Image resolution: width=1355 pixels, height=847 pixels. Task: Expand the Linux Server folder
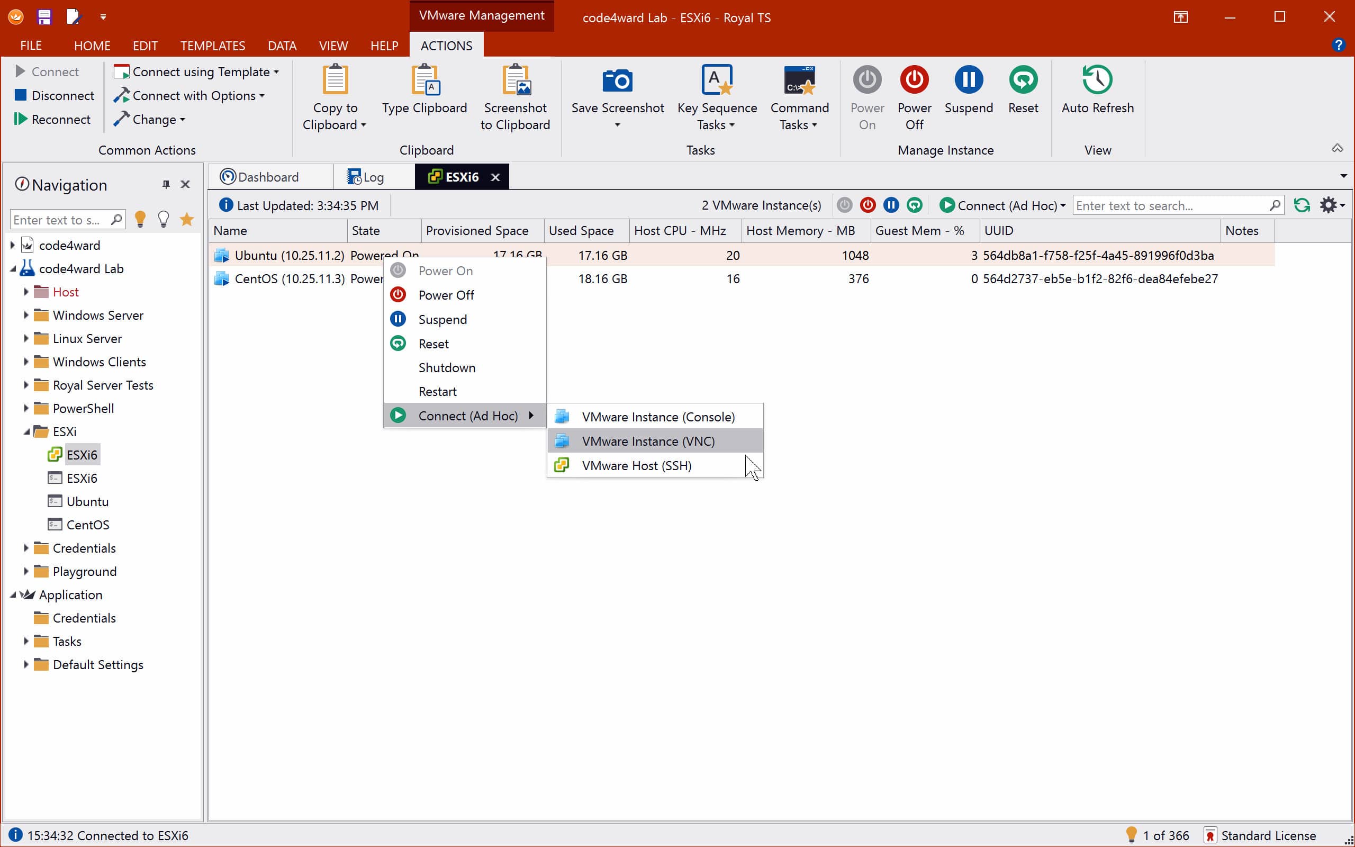[26, 338]
